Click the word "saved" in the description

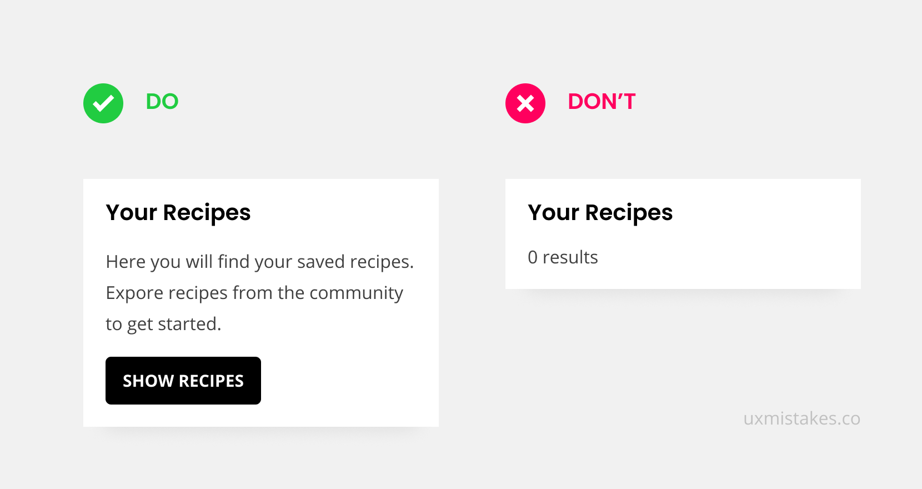tap(320, 262)
